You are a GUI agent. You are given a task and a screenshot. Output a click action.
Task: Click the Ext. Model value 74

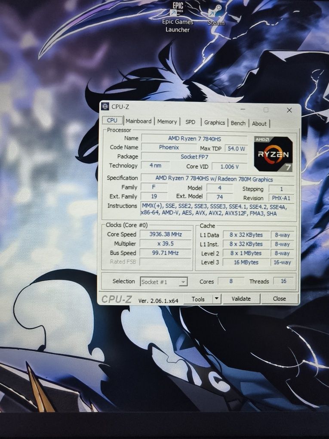[220, 197]
